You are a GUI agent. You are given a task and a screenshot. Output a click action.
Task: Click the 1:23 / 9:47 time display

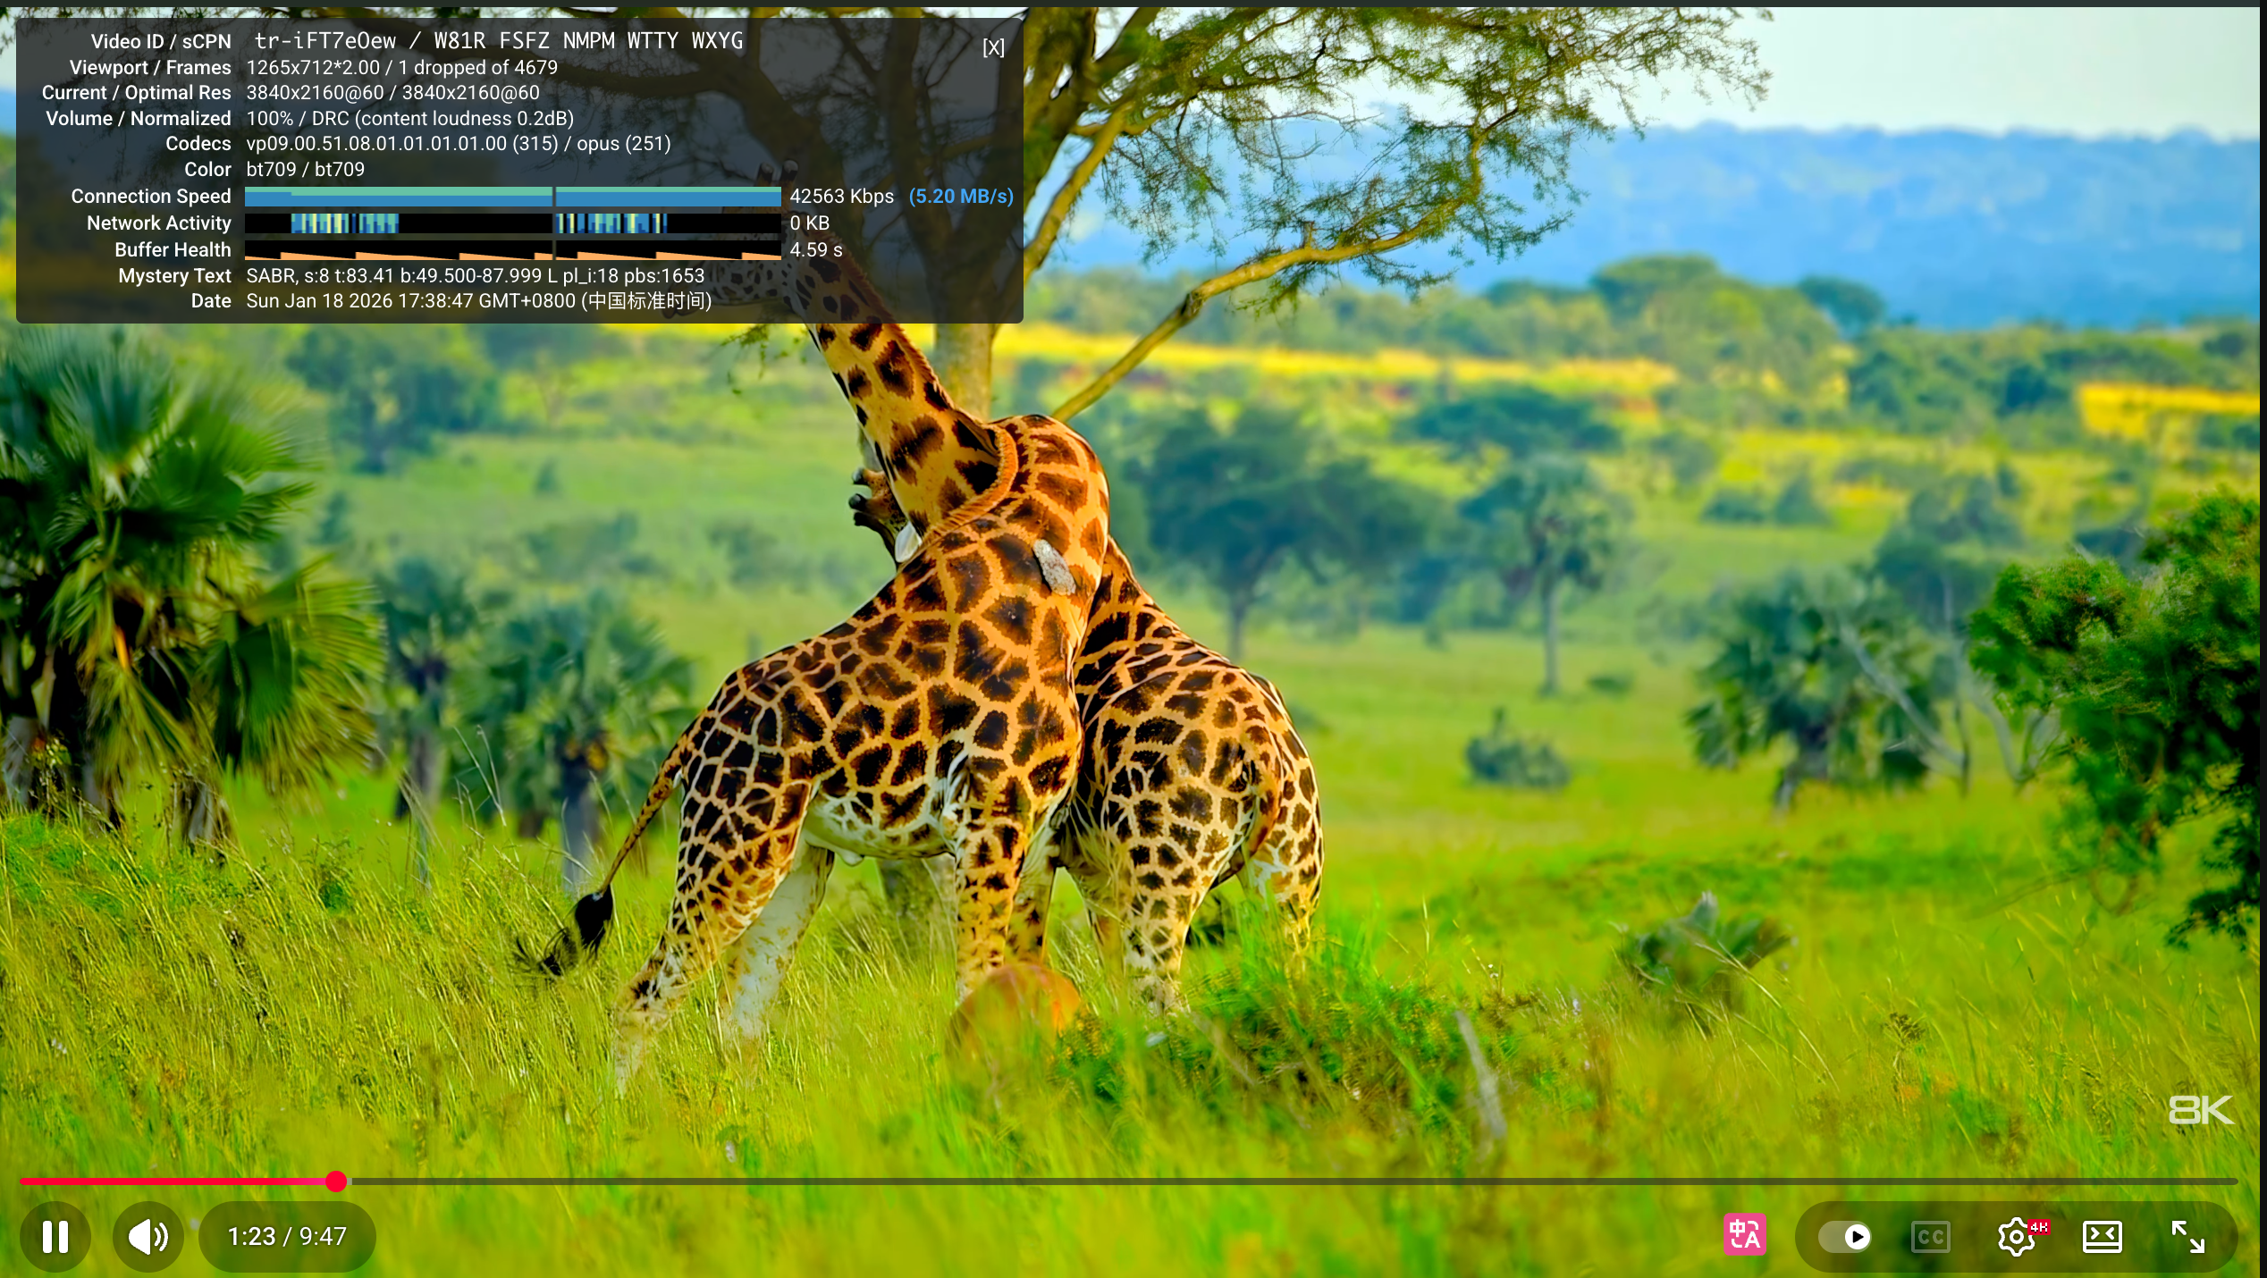click(x=287, y=1237)
